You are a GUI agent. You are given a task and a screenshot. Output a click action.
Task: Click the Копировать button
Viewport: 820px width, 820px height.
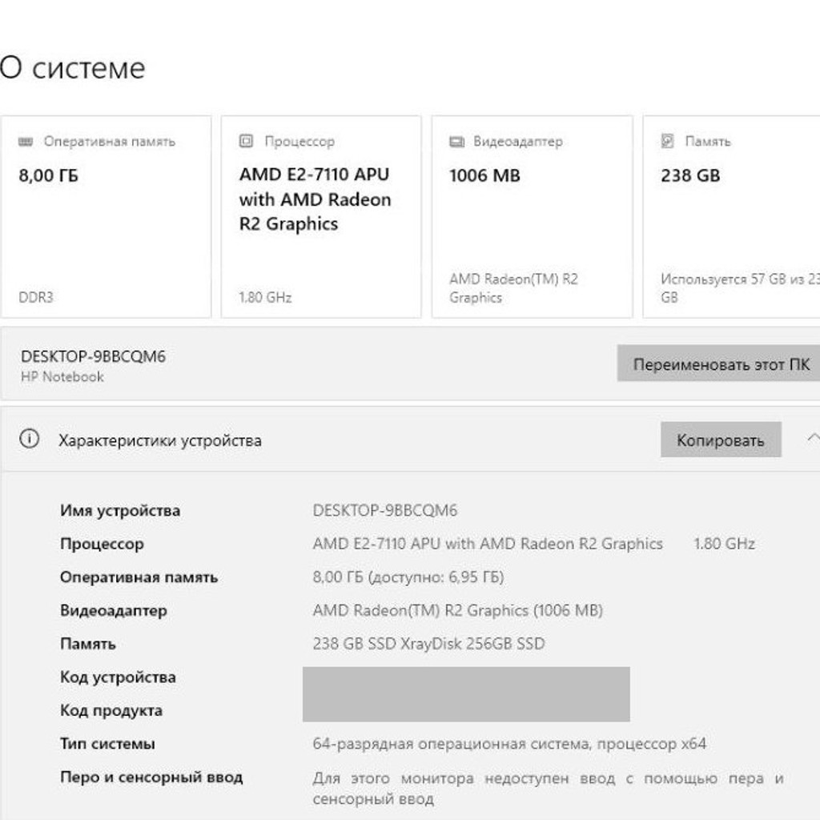click(x=721, y=440)
